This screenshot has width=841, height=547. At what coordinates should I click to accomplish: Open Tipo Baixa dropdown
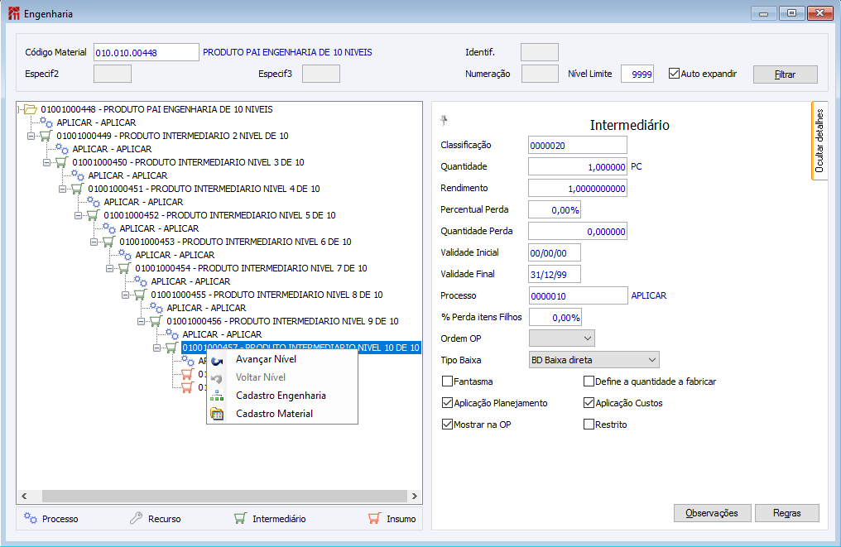click(x=594, y=360)
